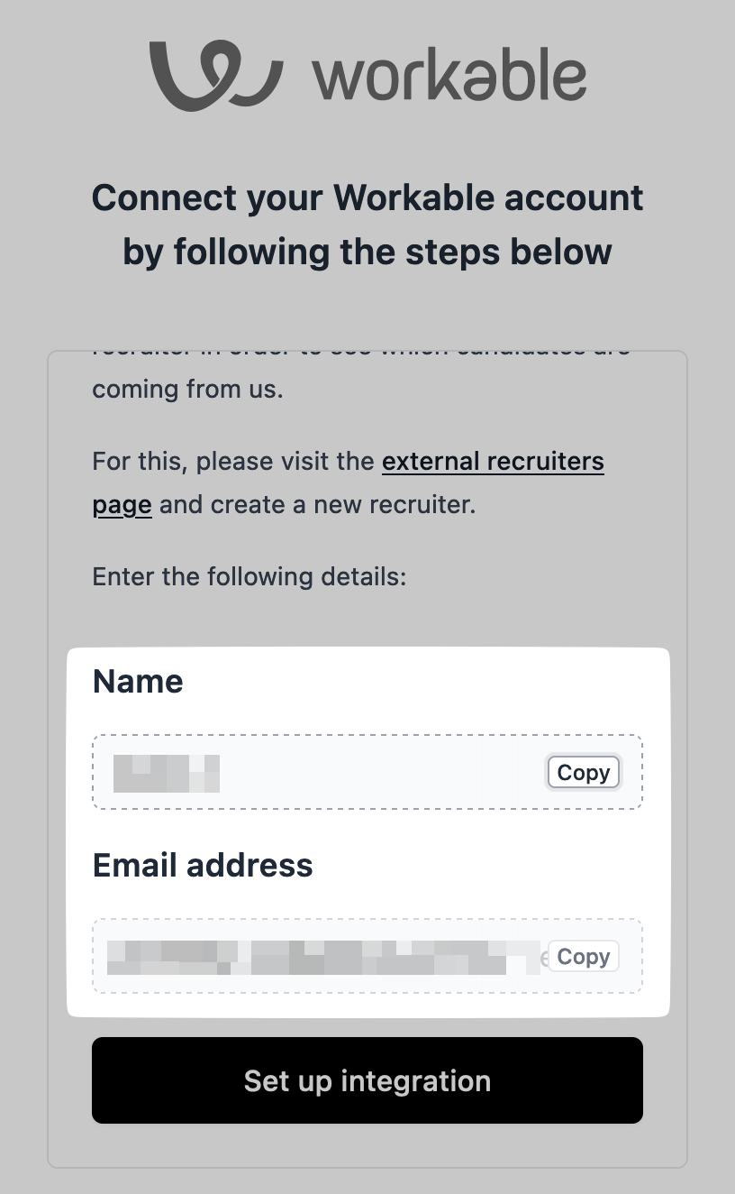The image size is (735, 1194).
Task: Click the empty panel area below Set up integration
Action: [x=367, y=1145]
